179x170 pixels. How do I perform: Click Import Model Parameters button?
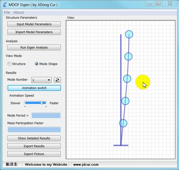coord(34,32)
